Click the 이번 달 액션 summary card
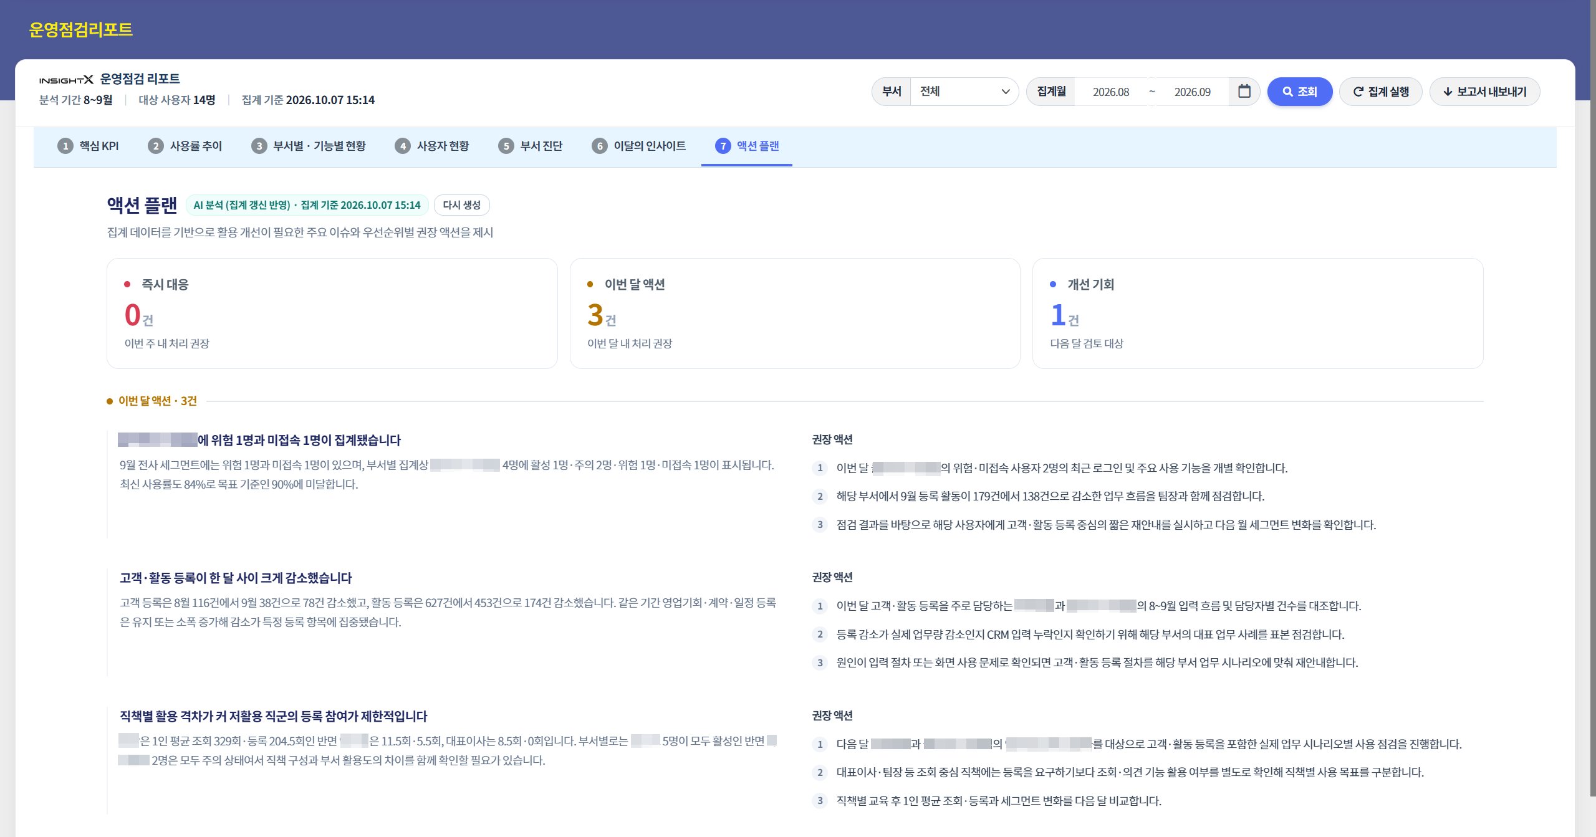Image resolution: width=1596 pixels, height=837 pixels. coord(795,313)
